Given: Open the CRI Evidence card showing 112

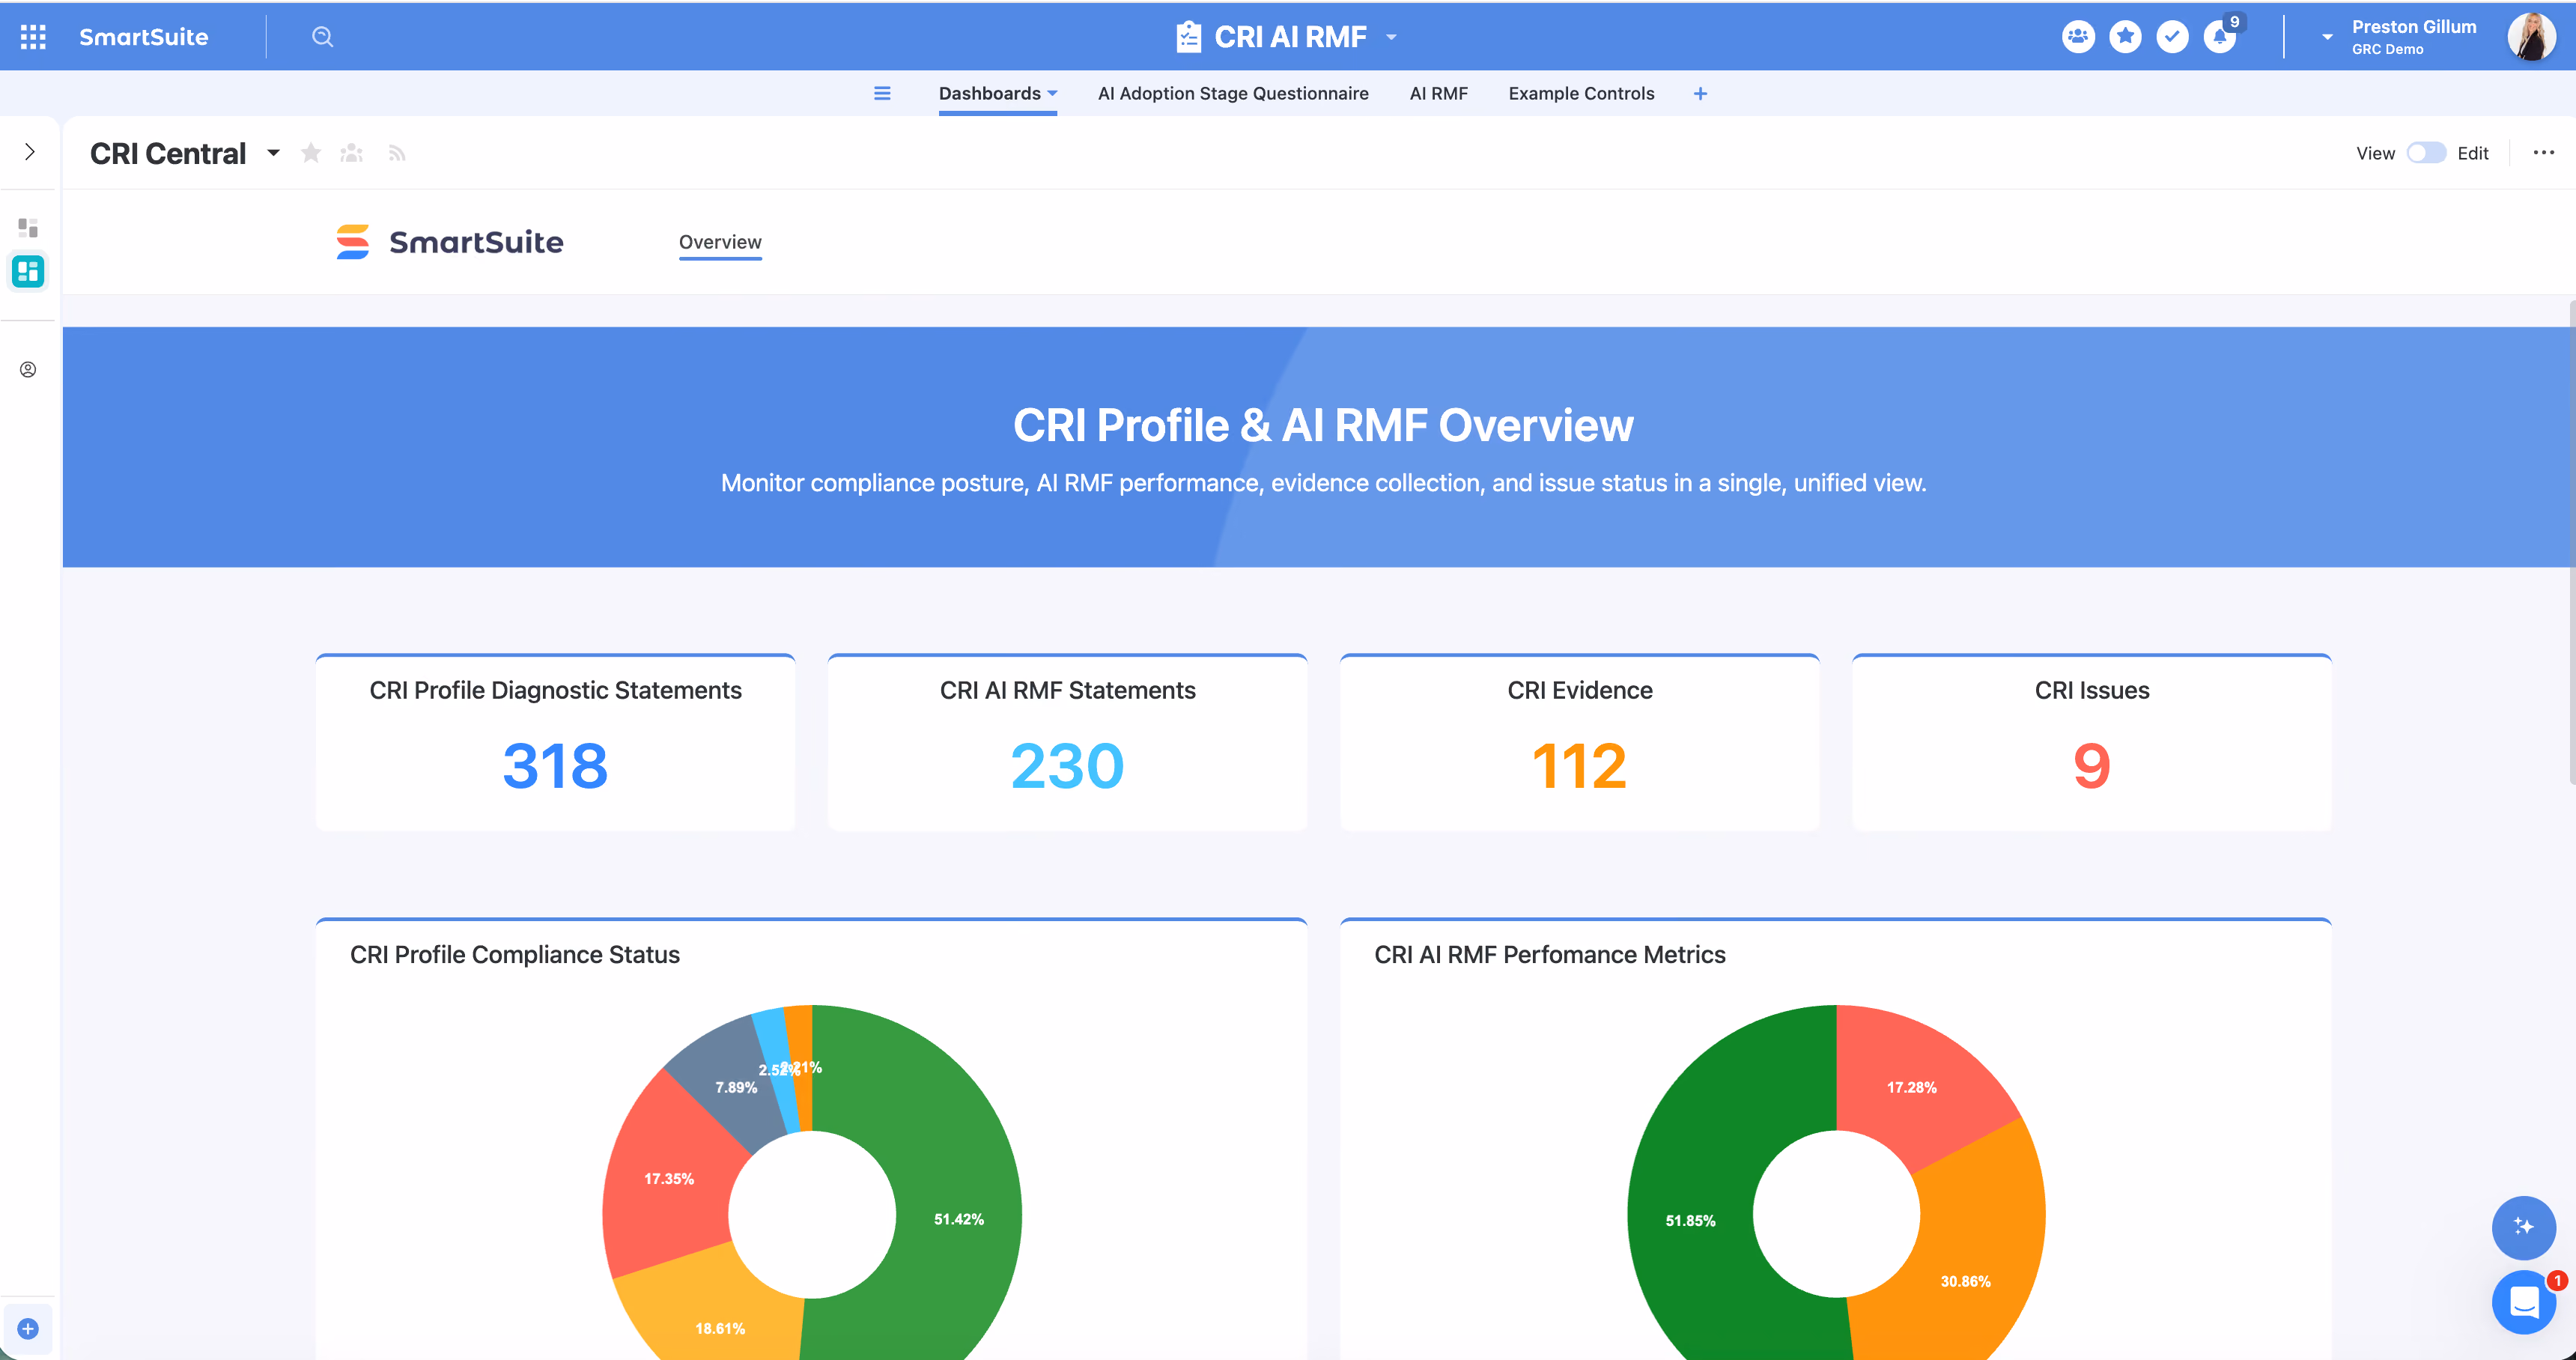Looking at the screenshot, I should (1579, 743).
